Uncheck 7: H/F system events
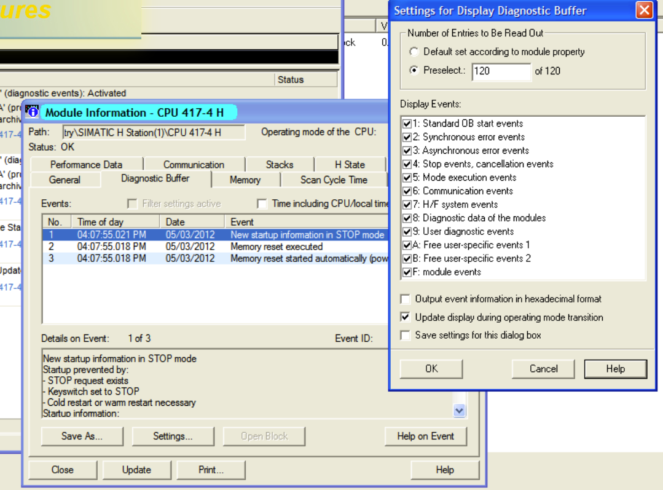663x490 pixels. click(x=407, y=205)
